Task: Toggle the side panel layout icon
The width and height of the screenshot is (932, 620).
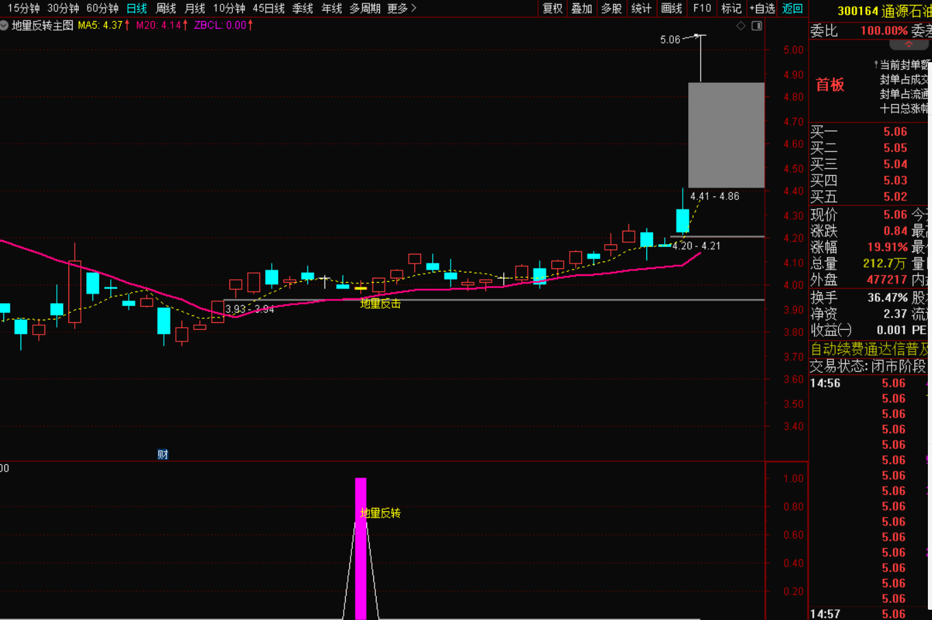Action: 757,26
